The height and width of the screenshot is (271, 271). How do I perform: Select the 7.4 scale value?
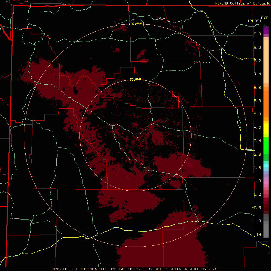(257, 74)
